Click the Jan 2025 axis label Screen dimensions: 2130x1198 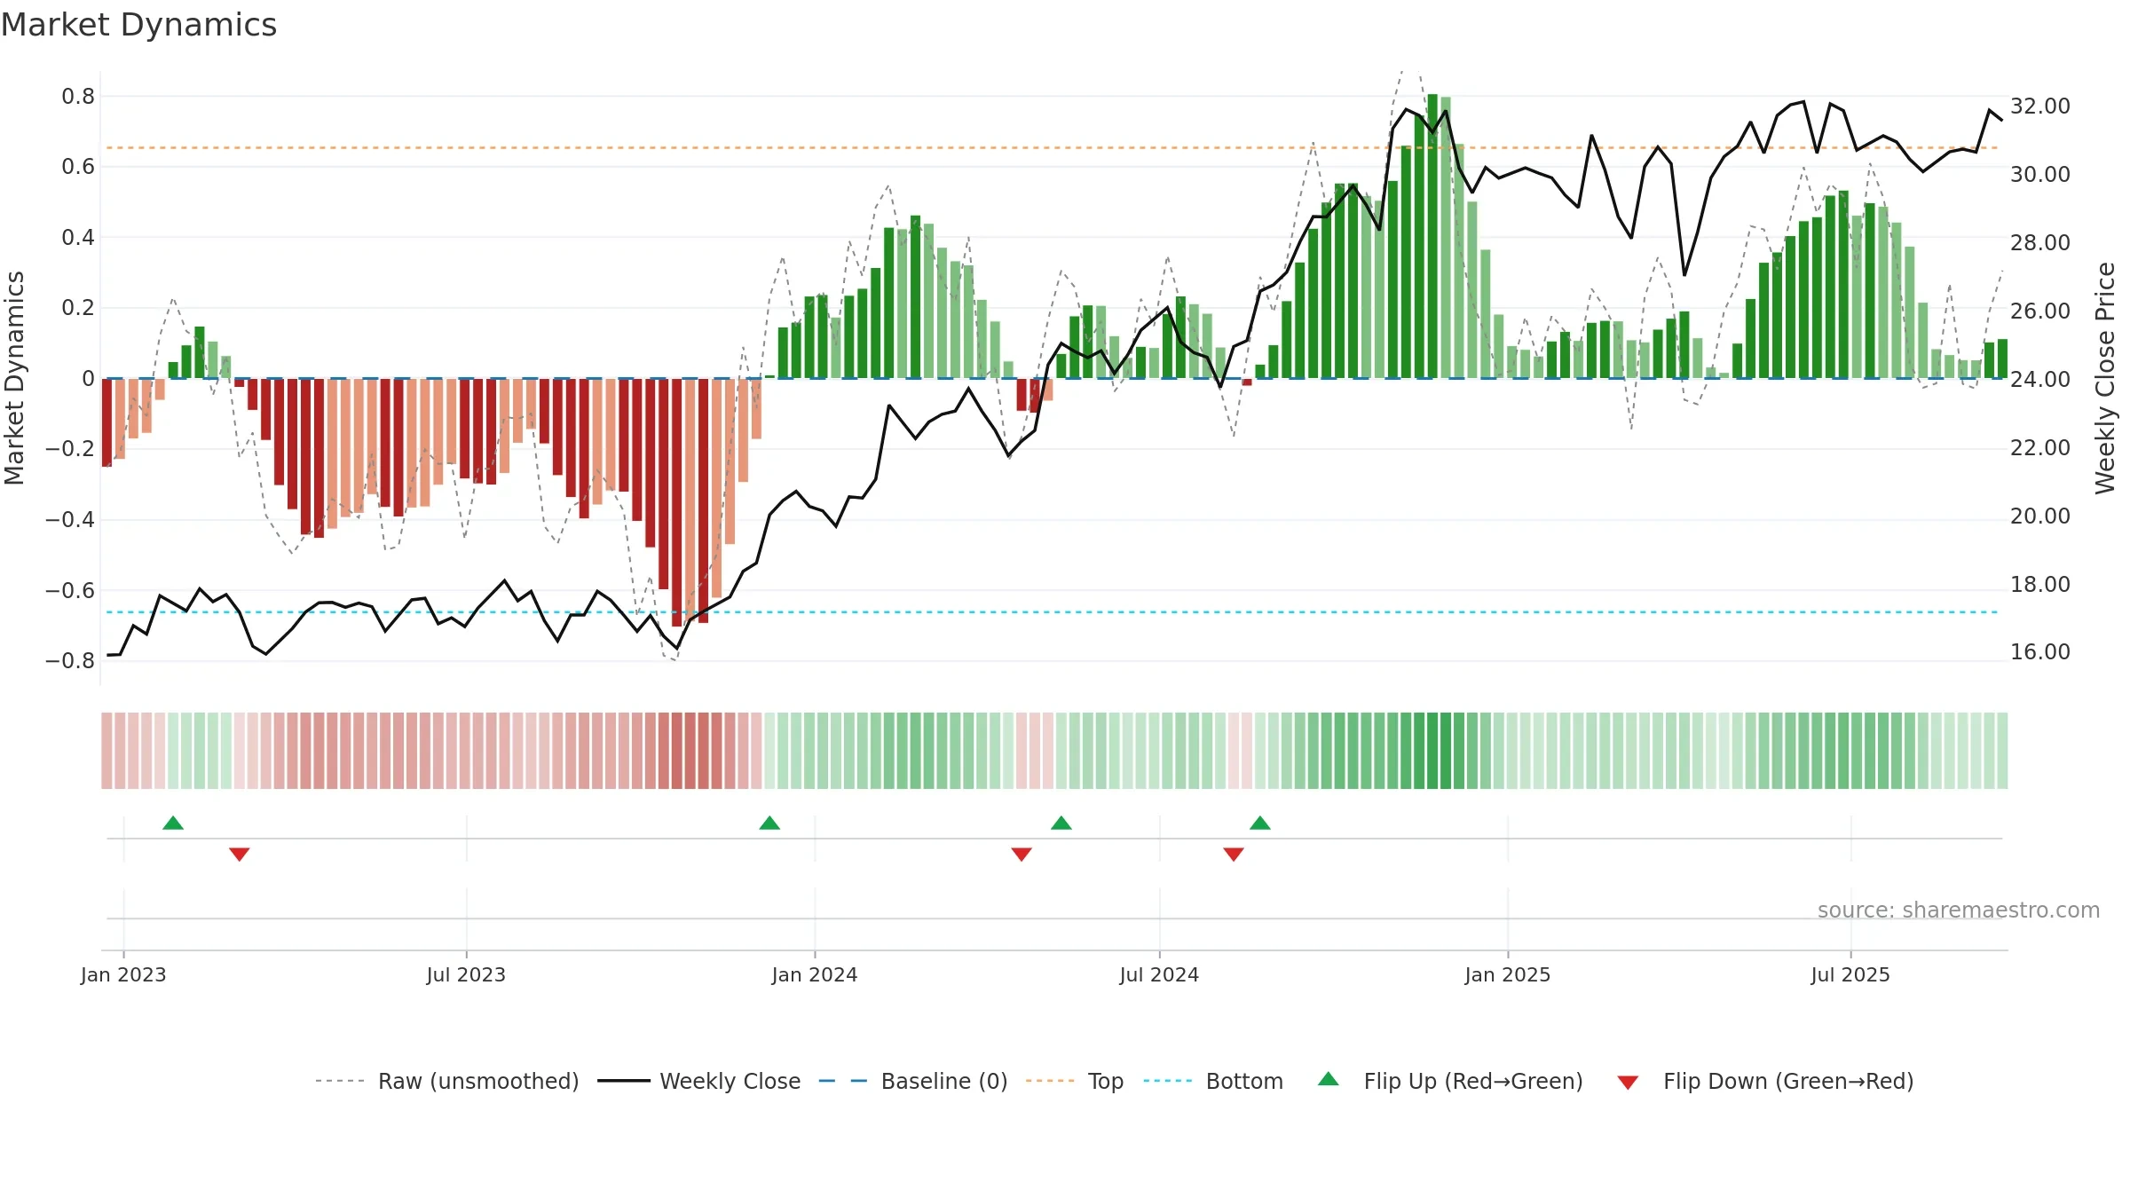1508,974
